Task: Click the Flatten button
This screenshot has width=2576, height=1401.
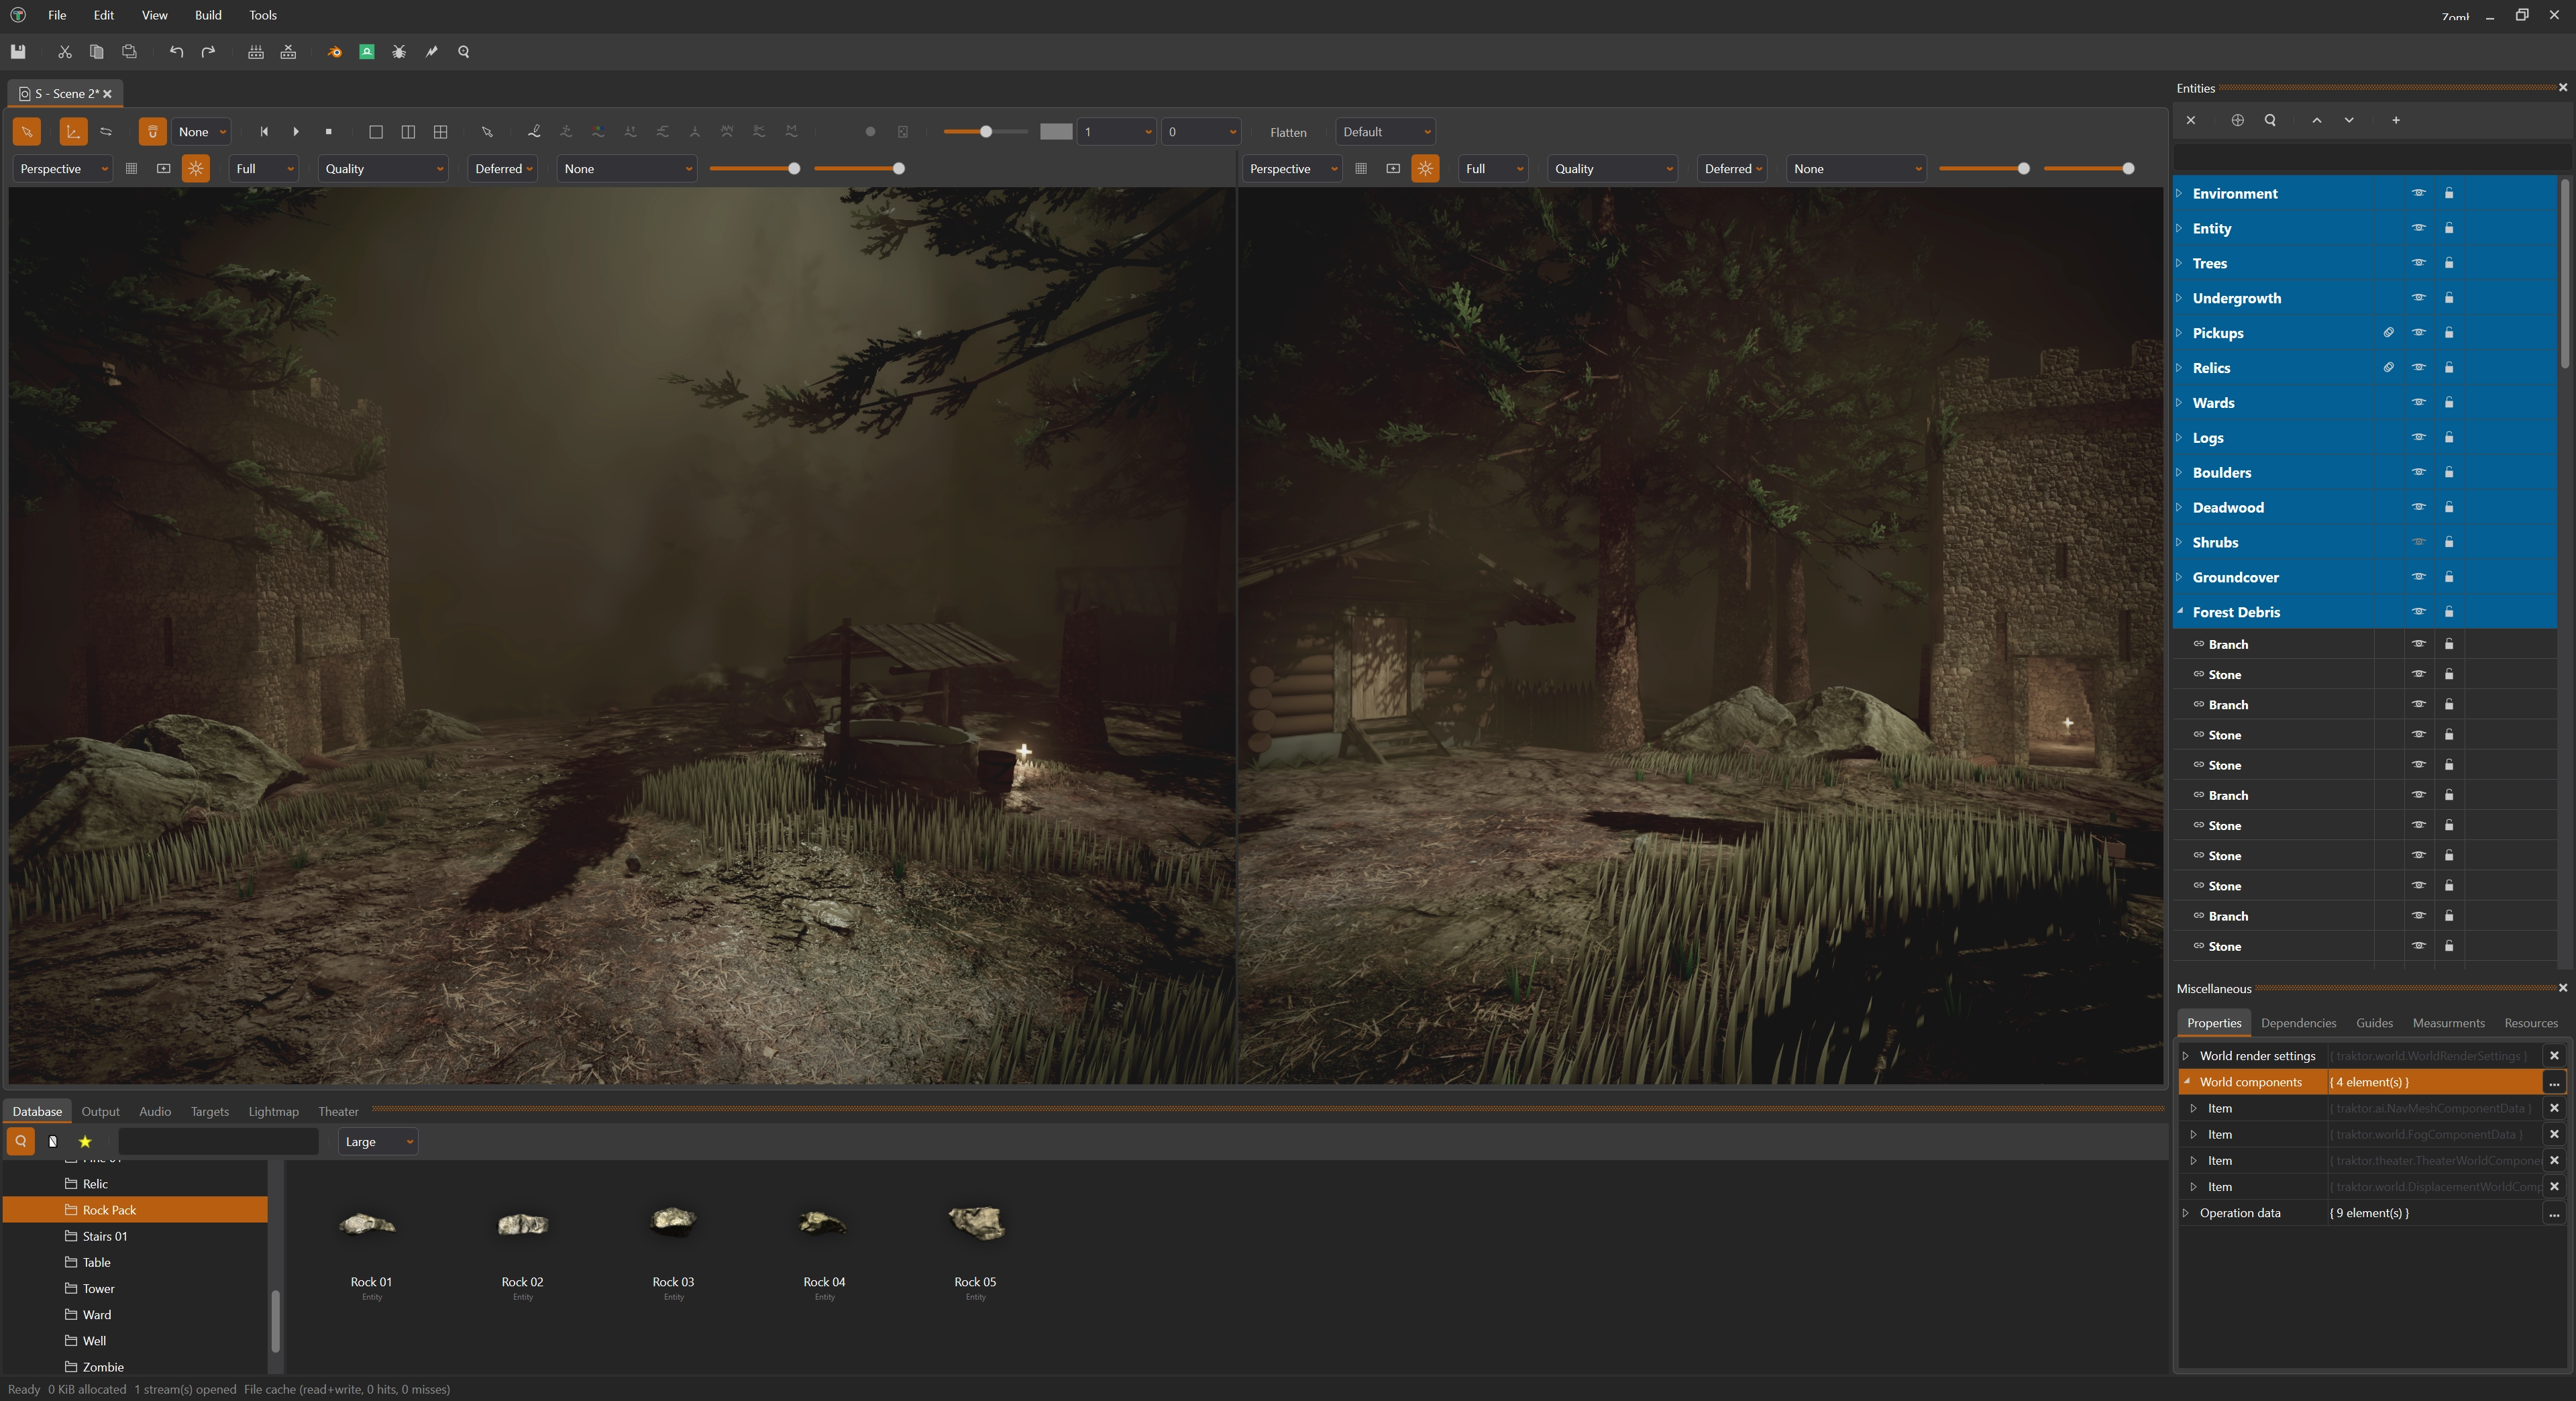Action: tap(1288, 132)
